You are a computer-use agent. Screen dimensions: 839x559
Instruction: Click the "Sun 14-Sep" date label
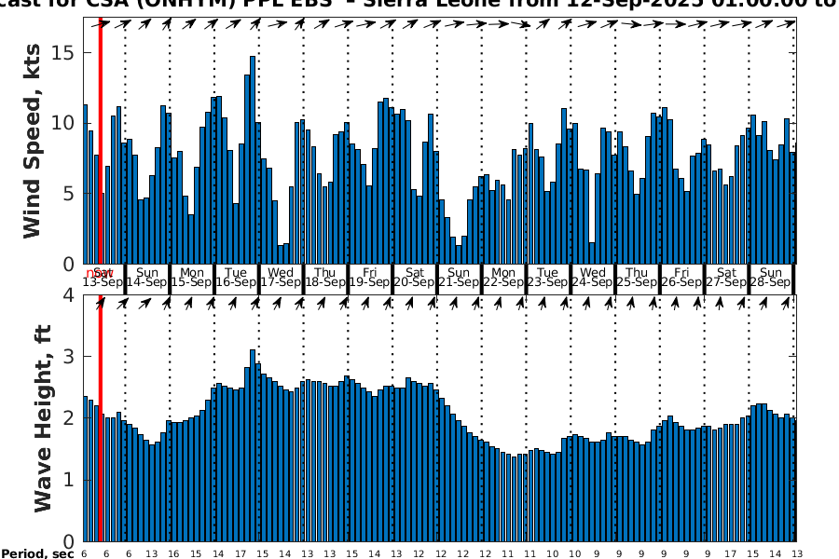147,277
